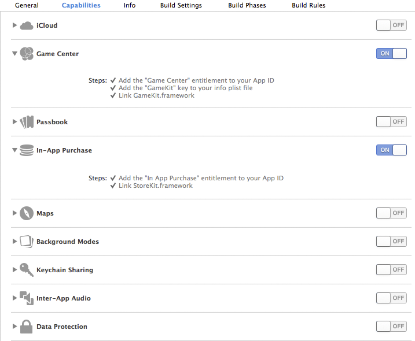Turn off the Game Center switch
This screenshot has height=341, width=415.
point(391,53)
